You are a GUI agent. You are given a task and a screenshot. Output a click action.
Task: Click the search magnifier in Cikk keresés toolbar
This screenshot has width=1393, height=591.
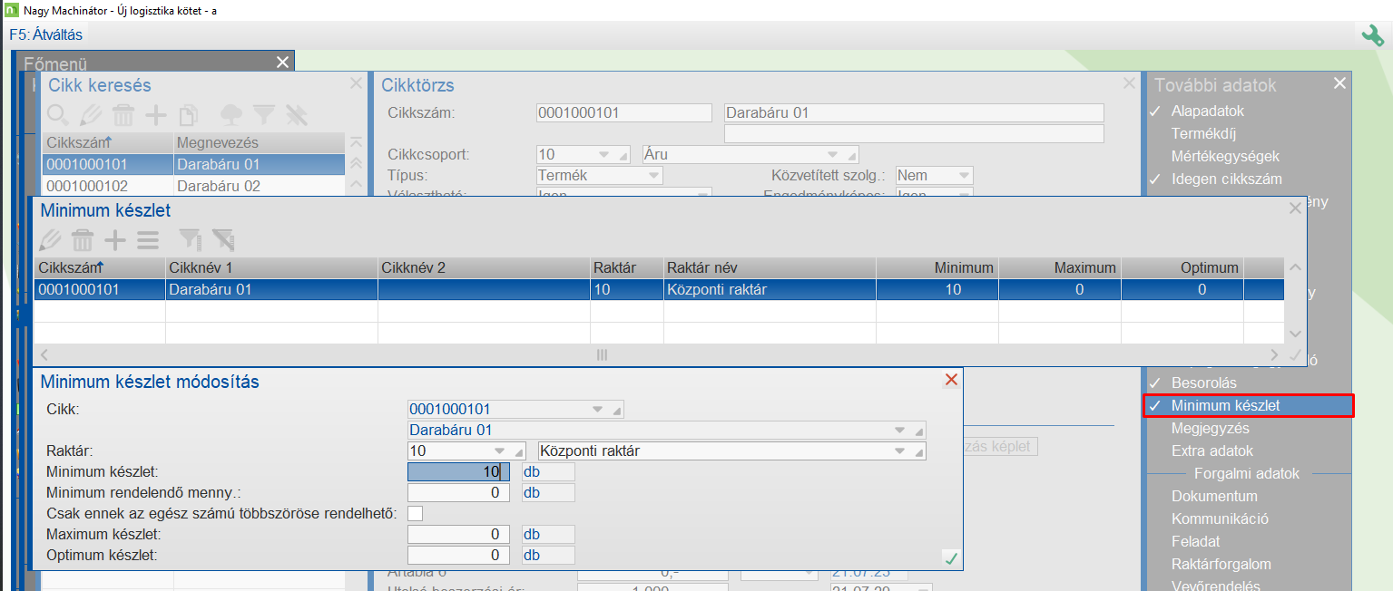[58, 115]
